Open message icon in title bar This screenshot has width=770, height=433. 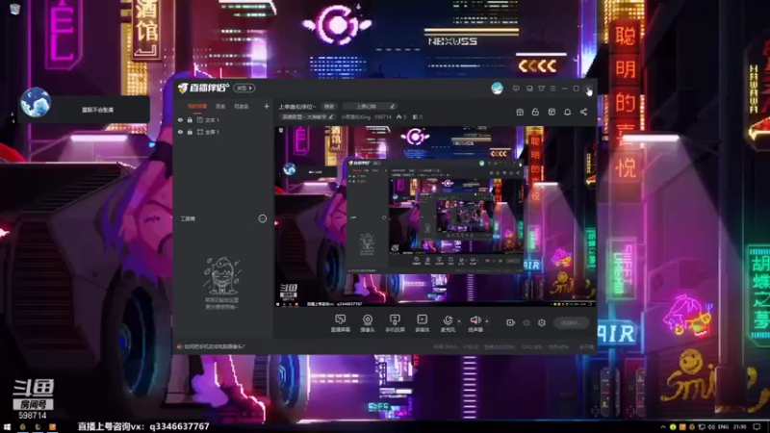click(516, 89)
